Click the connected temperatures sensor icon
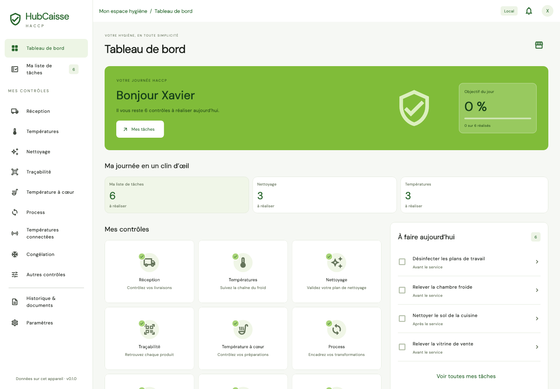Screen dimensions: 560x389 point(15,233)
